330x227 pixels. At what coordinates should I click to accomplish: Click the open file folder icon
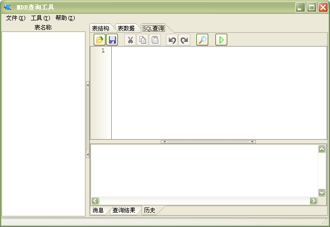pos(100,40)
